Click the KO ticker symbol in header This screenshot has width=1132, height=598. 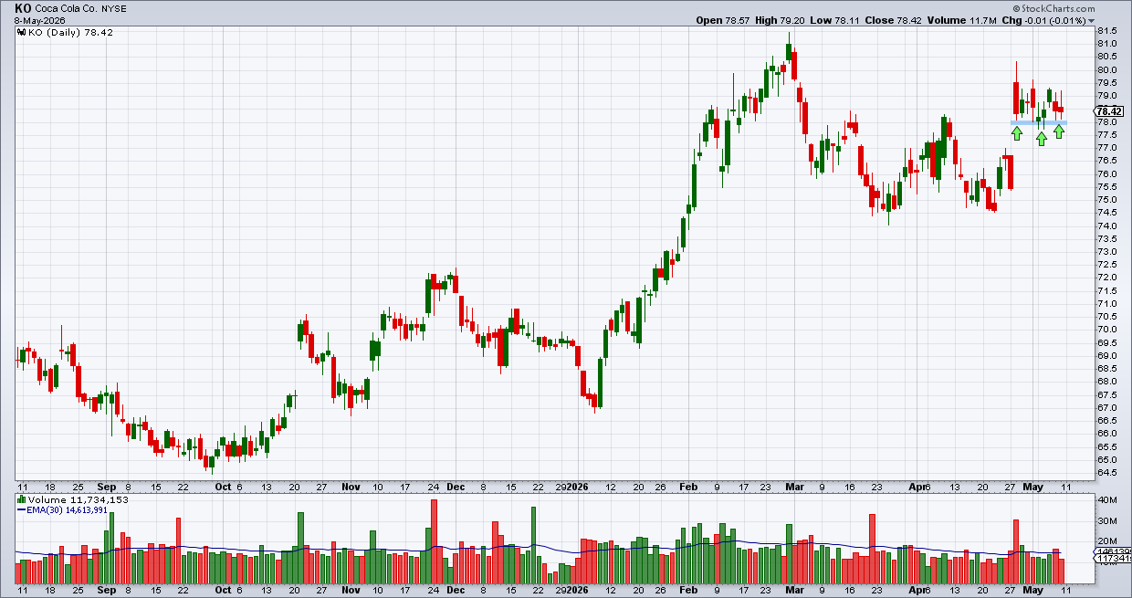[x=23, y=7]
